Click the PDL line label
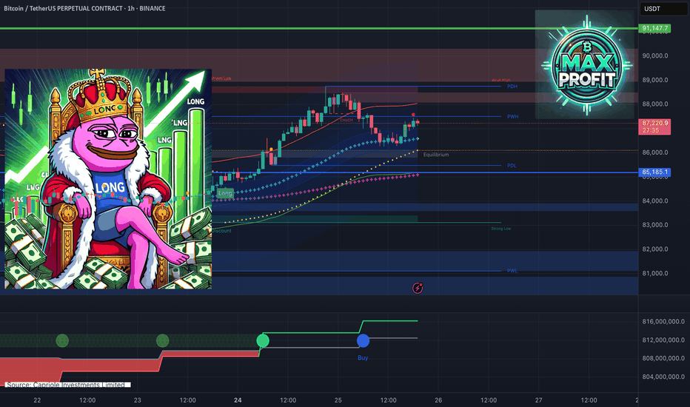Screen dimensions: 690x407 (512, 166)
